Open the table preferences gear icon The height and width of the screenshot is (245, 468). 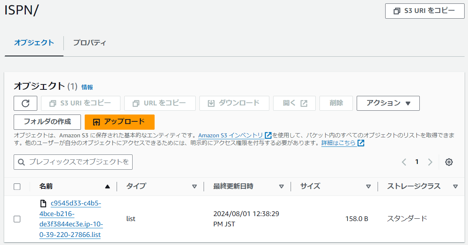[449, 162]
